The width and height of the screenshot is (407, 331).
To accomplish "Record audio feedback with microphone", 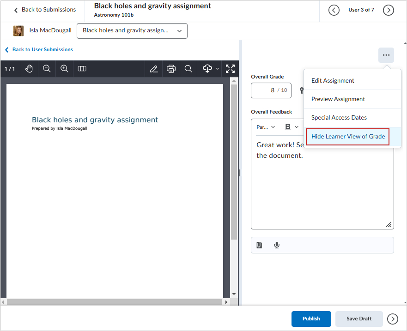I will pos(277,245).
